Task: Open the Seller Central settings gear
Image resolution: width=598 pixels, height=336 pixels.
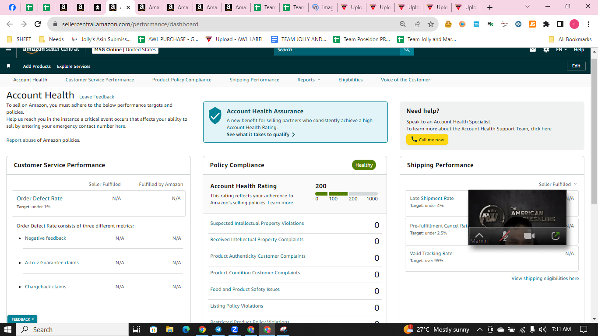Action: [x=546, y=49]
